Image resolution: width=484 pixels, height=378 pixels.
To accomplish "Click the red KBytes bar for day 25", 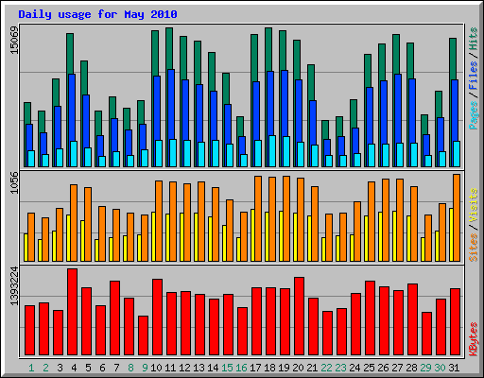I will click(370, 318).
